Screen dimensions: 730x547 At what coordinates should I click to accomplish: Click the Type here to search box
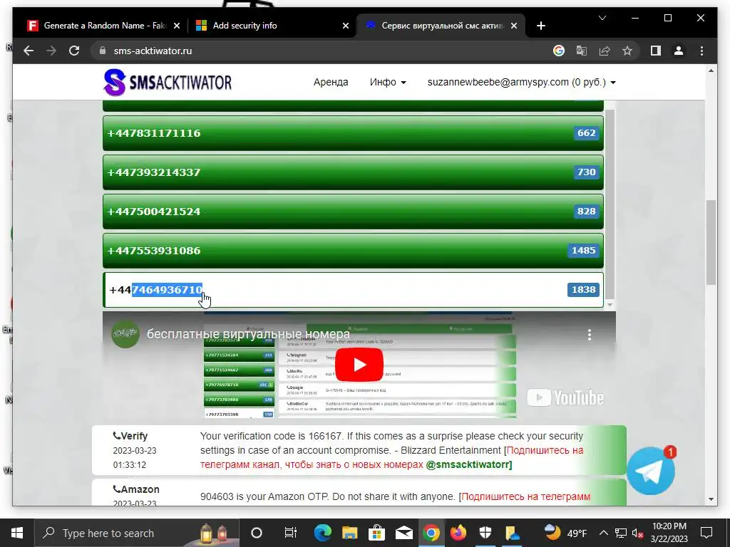pos(136,533)
